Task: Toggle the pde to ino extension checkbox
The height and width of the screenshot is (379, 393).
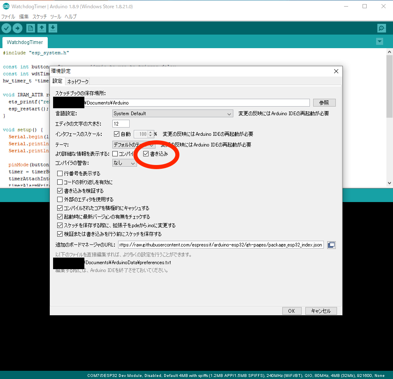Action: pyautogui.click(x=60, y=226)
